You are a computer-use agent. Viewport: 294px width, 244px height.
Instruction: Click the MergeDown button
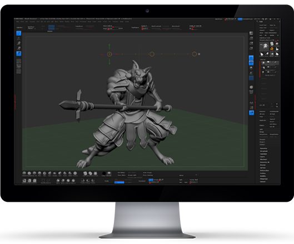point(264,135)
